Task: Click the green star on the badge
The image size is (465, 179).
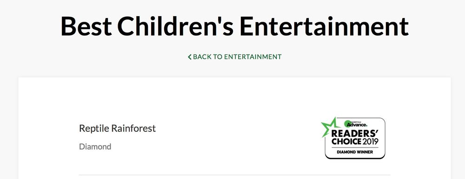Action: point(330,127)
